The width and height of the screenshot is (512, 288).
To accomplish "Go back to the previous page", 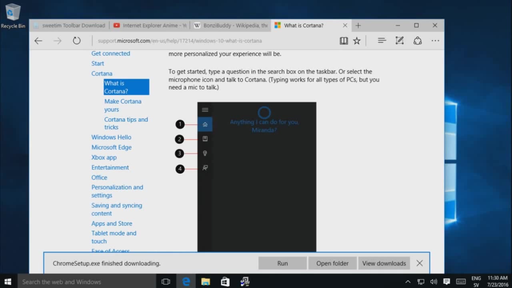I will (38, 41).
